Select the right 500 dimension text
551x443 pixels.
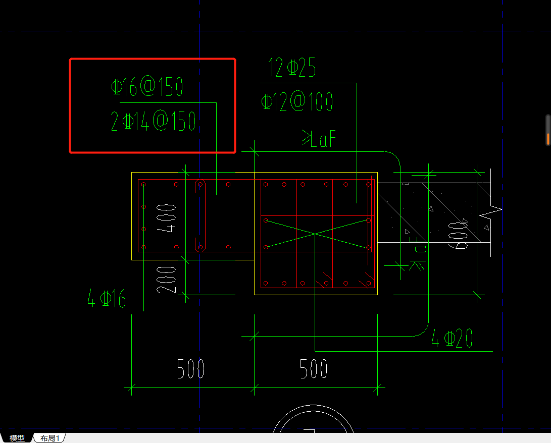click(x=314, y=369)
